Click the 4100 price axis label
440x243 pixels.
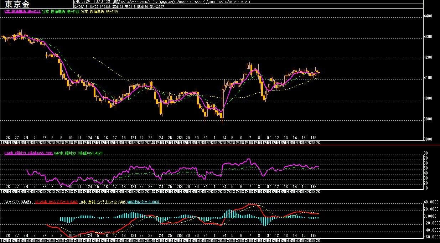click(428, 78)
